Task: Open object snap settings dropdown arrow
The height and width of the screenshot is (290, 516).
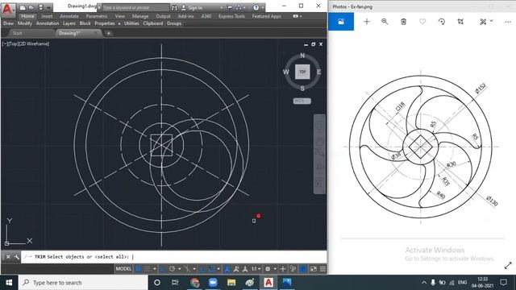Action: (218, 269)
